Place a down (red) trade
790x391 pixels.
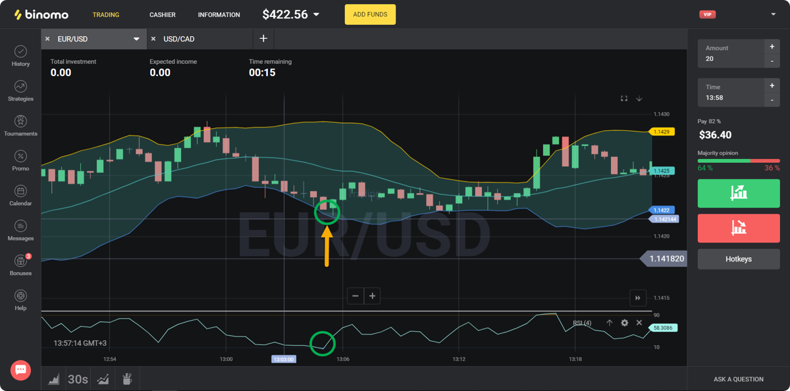pyautogui.click(x=739, y=228)
